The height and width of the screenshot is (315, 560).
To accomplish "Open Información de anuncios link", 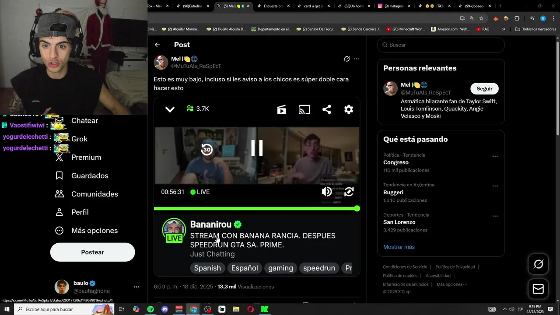I will click(406, 284).
